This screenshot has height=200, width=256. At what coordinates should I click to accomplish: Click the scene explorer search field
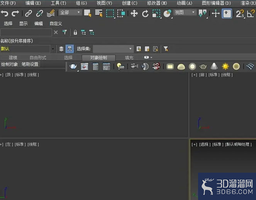(x=26, y=32)
